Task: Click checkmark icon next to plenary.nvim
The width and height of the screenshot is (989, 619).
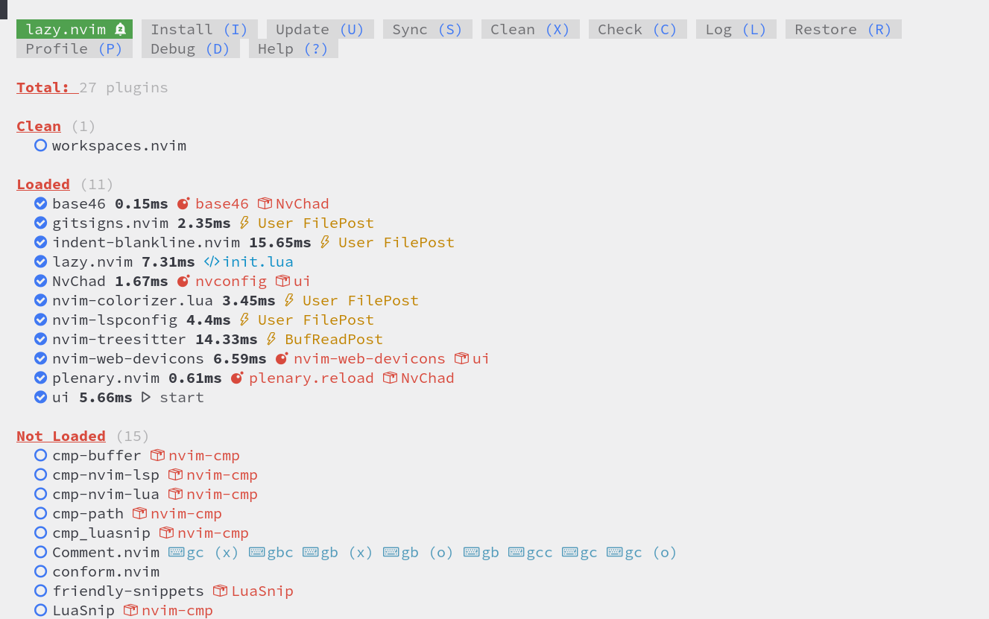Action: 41,378
